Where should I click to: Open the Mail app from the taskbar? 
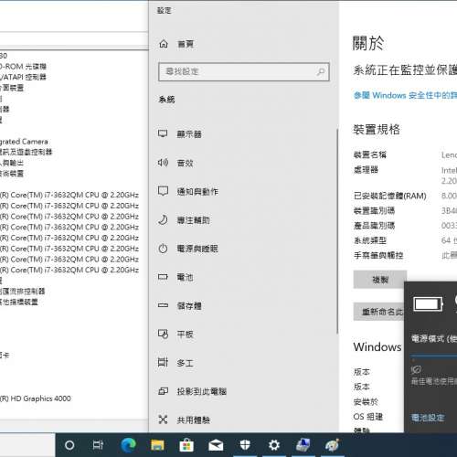pyautogui.click(x=216, y=446)
